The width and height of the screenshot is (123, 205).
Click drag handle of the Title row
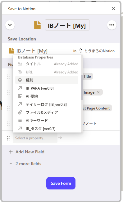click(8, 77)
